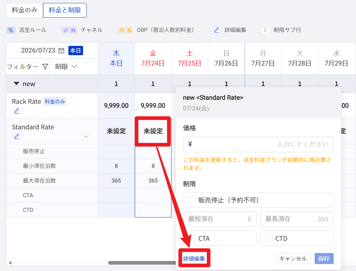356x271 pixels.
Task: Select the 料金と制限 tab
Action: point(65,10)
